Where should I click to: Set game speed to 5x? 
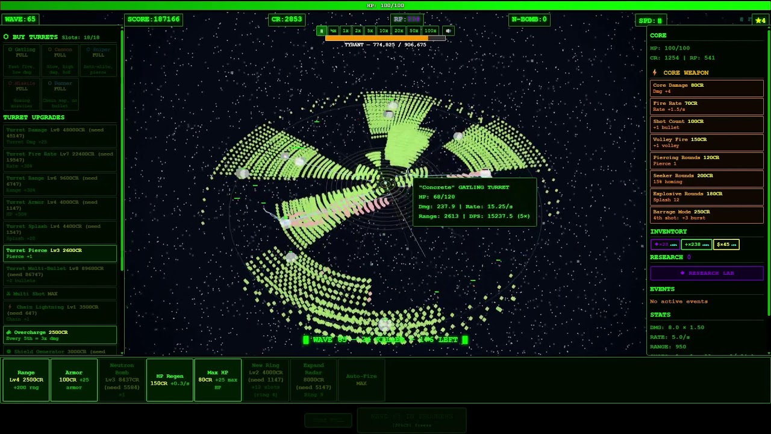[x=370, y=31]
